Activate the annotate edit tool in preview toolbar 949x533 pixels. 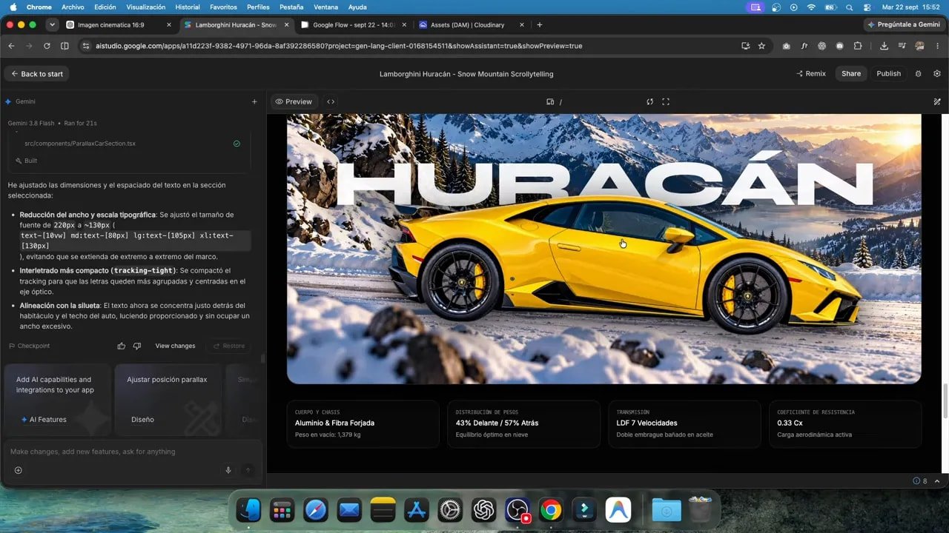937,101
